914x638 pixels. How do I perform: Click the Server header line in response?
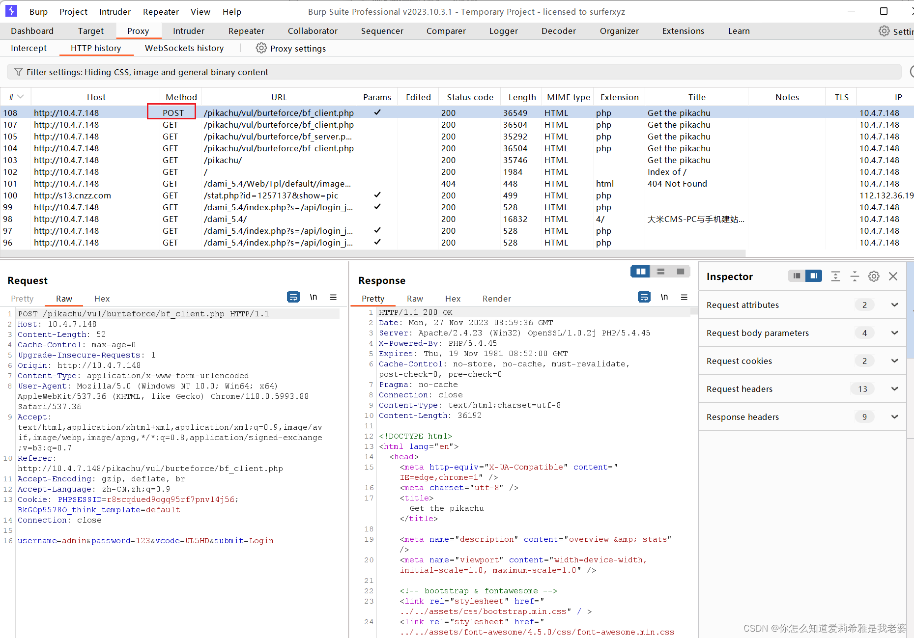coord(514,333)
